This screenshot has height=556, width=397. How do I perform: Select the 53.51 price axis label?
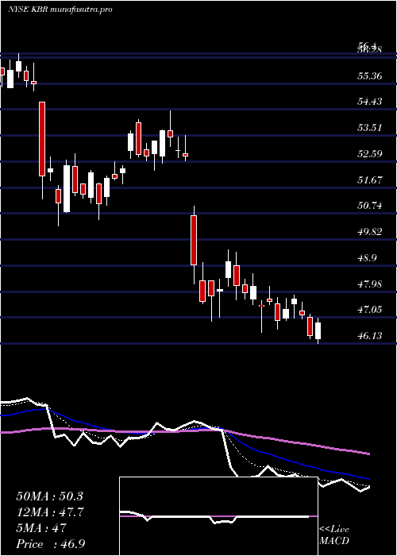[369, 128]
